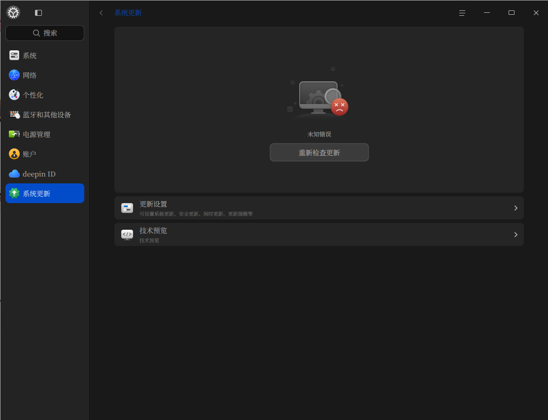This screenshot has height=420, width=548.
Task: Open 蓝牙和其他设备 devices icon
Action: (x=14, y=114)
